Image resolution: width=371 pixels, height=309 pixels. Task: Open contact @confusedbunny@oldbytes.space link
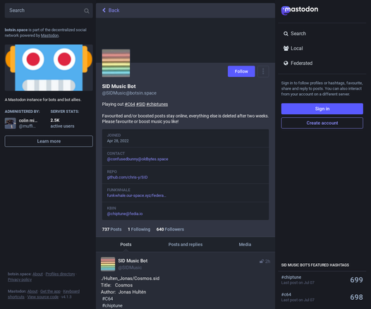pyautogui.click(x=138, y=159)
